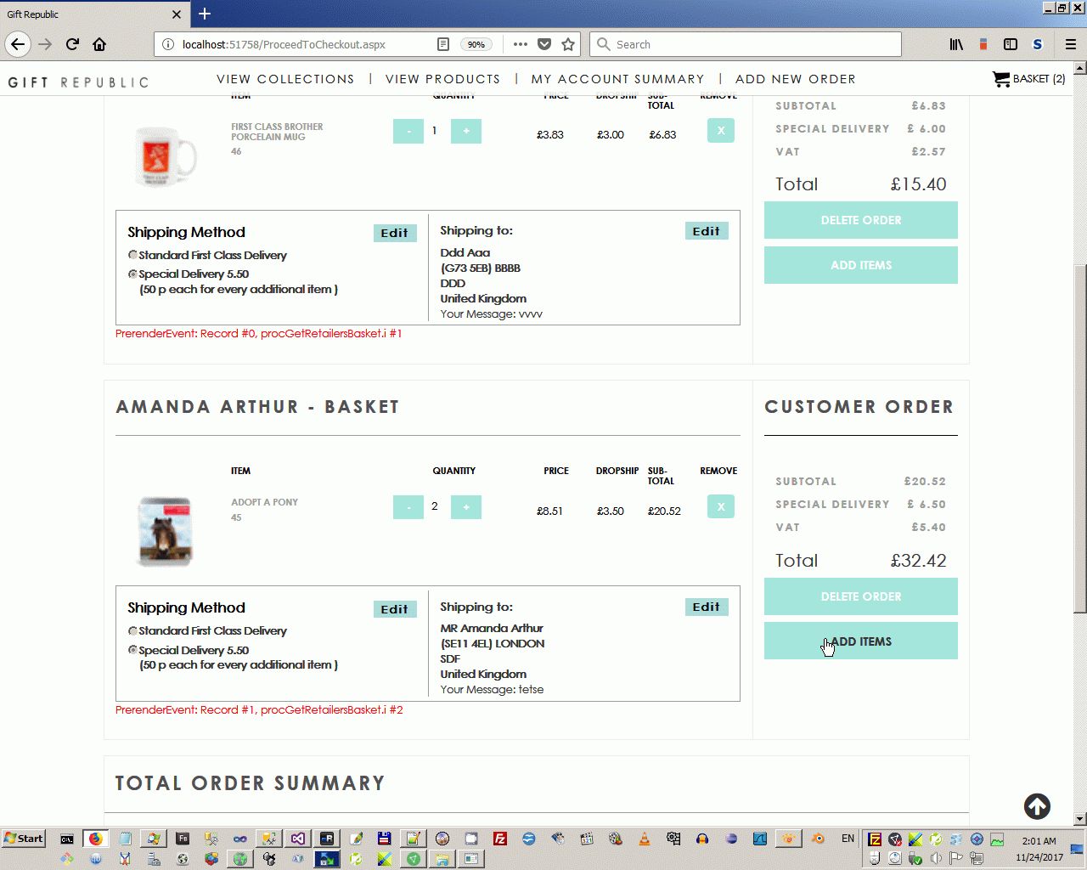Select Standard First Class Delivery for Ddd Aaa order
The height and width of the screenshot is (870, 1087).
pos(132,255)
